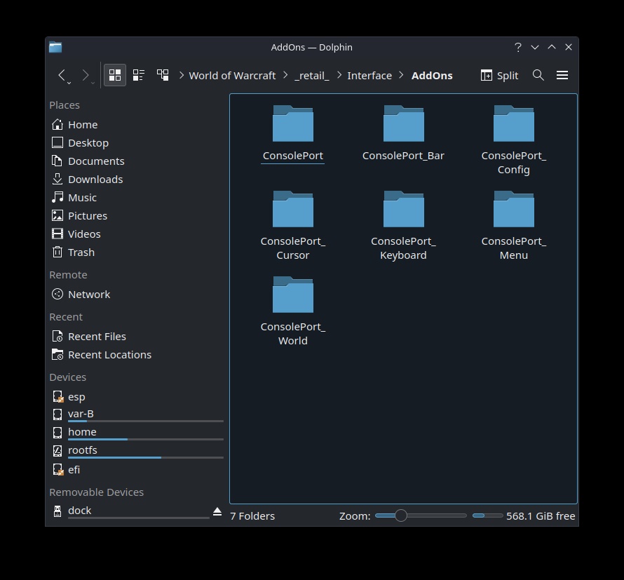Select the home device
This screenshot has width=624, height=580.
(136, 433)
